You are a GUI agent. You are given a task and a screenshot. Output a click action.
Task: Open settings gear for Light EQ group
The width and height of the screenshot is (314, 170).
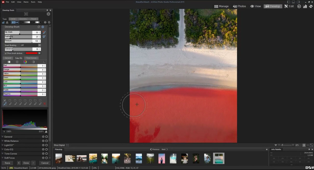point(43,145)
